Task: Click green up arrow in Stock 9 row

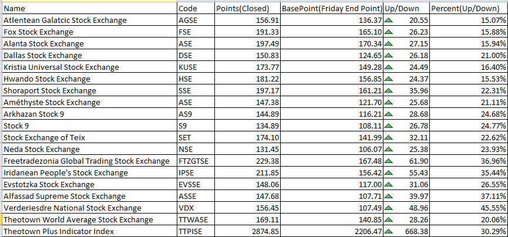Action: pyautogui.click(x=389, y=126)
